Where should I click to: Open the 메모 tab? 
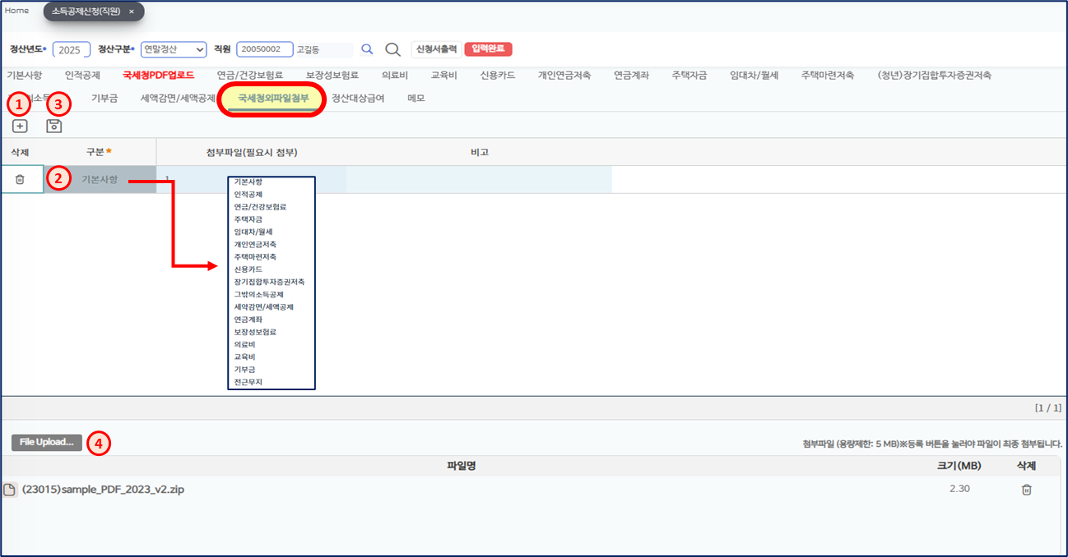coord(416,98)
